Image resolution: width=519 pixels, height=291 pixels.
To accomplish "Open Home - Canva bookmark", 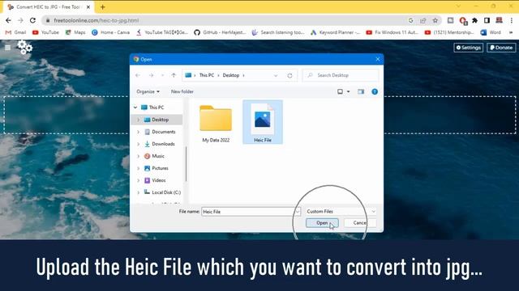I will [x=111, y=32].
